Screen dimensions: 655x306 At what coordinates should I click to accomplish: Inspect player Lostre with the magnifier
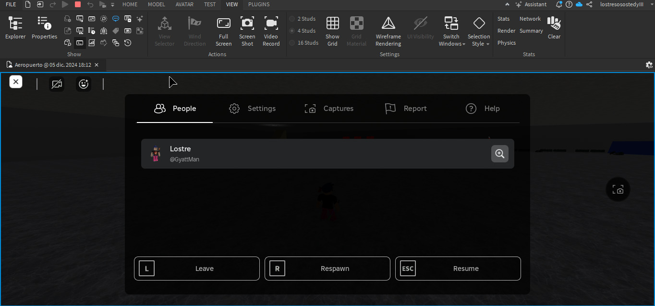click(499, 154)
